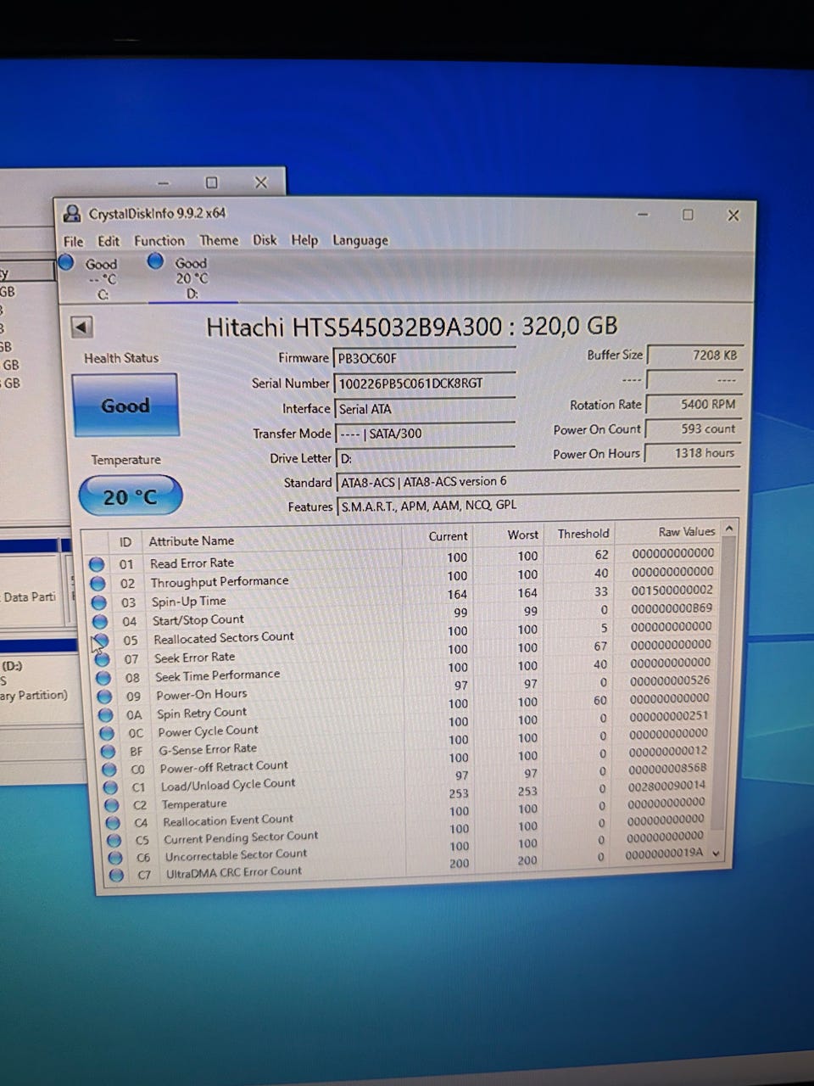
Task: Click the Hitachi HTS545032B9A300 disk title
Action: [x=412, y=327]
